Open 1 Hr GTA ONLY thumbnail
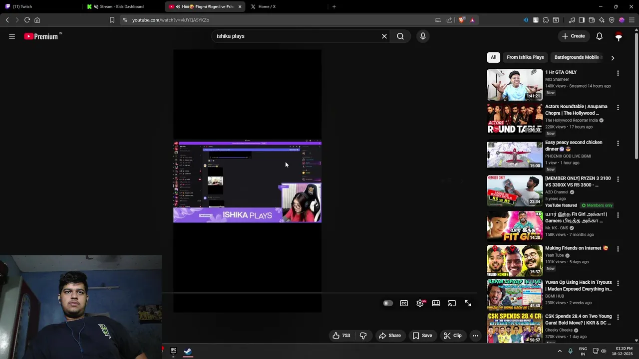The height and width of the screenshot is (359, 639). point(515,85)
